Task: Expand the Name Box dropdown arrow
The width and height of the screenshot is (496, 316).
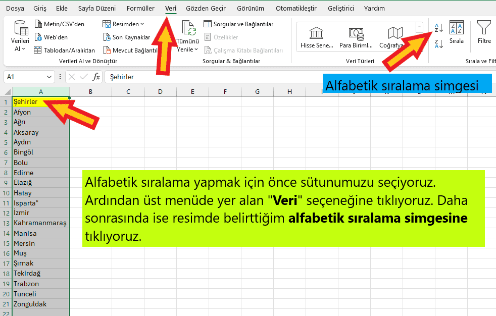Action: 49,77
